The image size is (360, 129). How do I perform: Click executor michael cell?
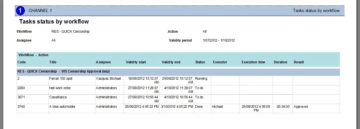(x=217, y=107)
